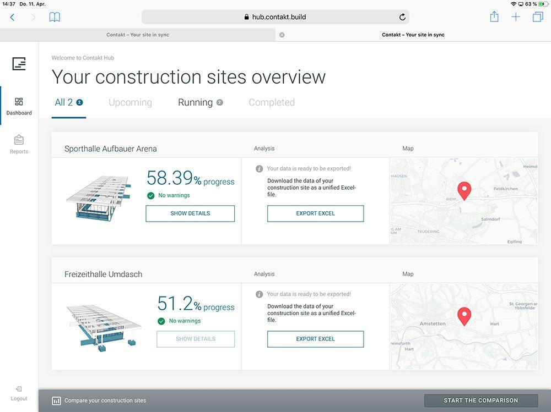This screenshot has height=412, width=551.
Task: Export Excel for Sporthalle Aufbauer Arena
Action: tap(315, 213)
